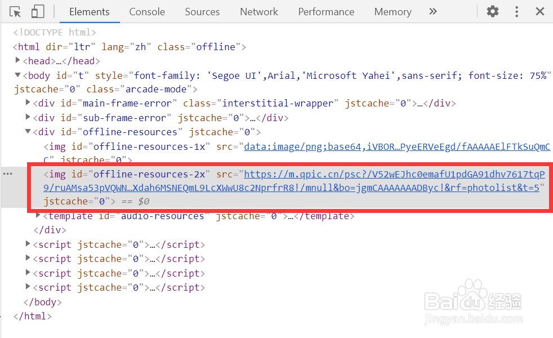Go to the Performance tab
553x338 pixels.
click(326, 12)
